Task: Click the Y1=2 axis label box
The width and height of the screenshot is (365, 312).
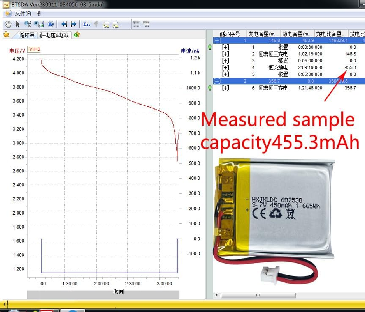Action: pos(34,50)
